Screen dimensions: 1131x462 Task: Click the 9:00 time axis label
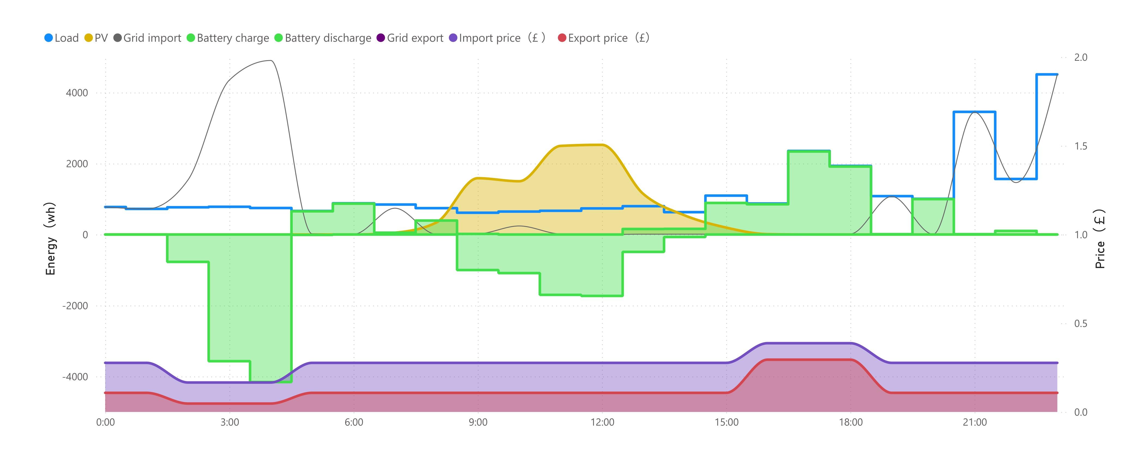click(x=478, y=422)
